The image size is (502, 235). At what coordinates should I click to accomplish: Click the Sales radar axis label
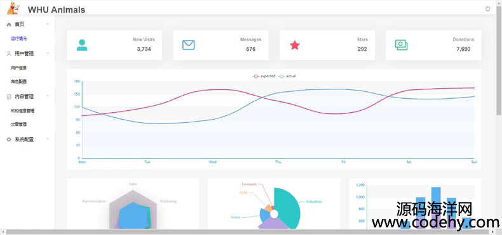[133, 184]
